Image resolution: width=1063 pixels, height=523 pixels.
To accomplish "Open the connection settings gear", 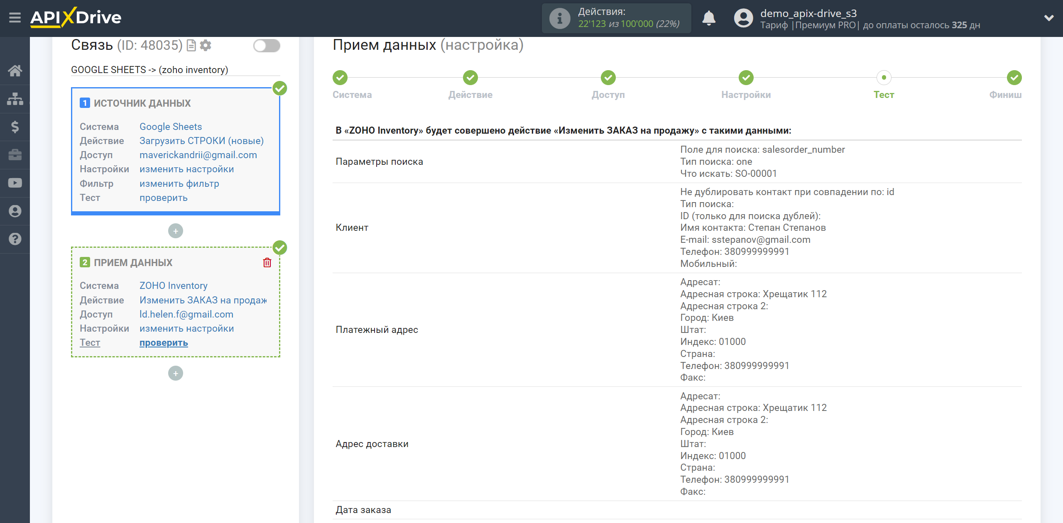I will (x=206, y=45).
